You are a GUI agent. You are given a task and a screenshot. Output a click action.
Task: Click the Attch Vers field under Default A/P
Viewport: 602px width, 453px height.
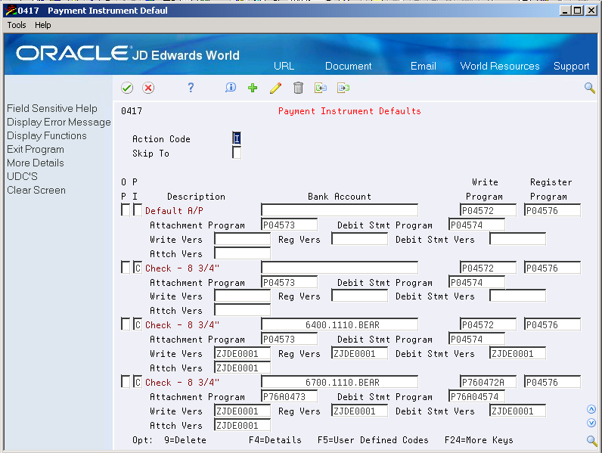(242, 253)
